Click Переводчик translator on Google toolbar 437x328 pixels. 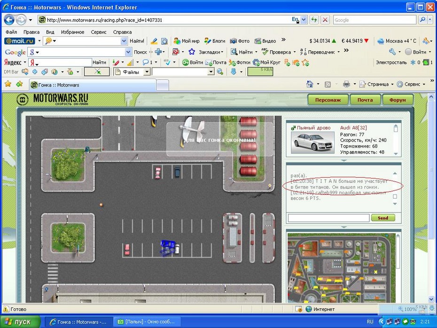click(x=318, y=52)
